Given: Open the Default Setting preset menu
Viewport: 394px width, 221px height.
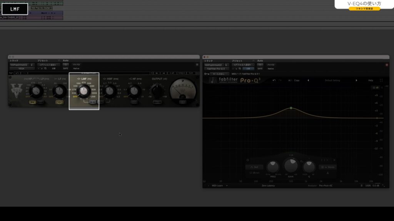Looking at the screenshot, I should pos(332,81).
